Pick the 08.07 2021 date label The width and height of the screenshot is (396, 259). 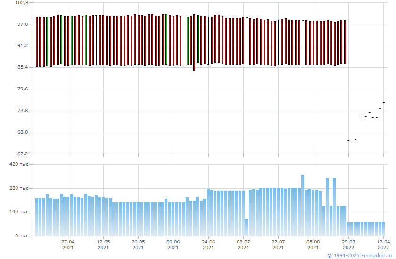[x=243, y=243]
